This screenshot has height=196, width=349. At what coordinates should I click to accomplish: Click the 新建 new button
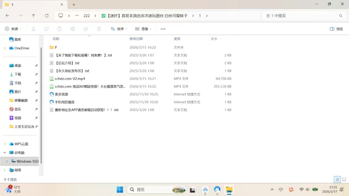[13, 29]
